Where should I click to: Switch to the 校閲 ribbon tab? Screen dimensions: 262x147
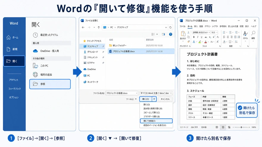click(x=242, y=26)
